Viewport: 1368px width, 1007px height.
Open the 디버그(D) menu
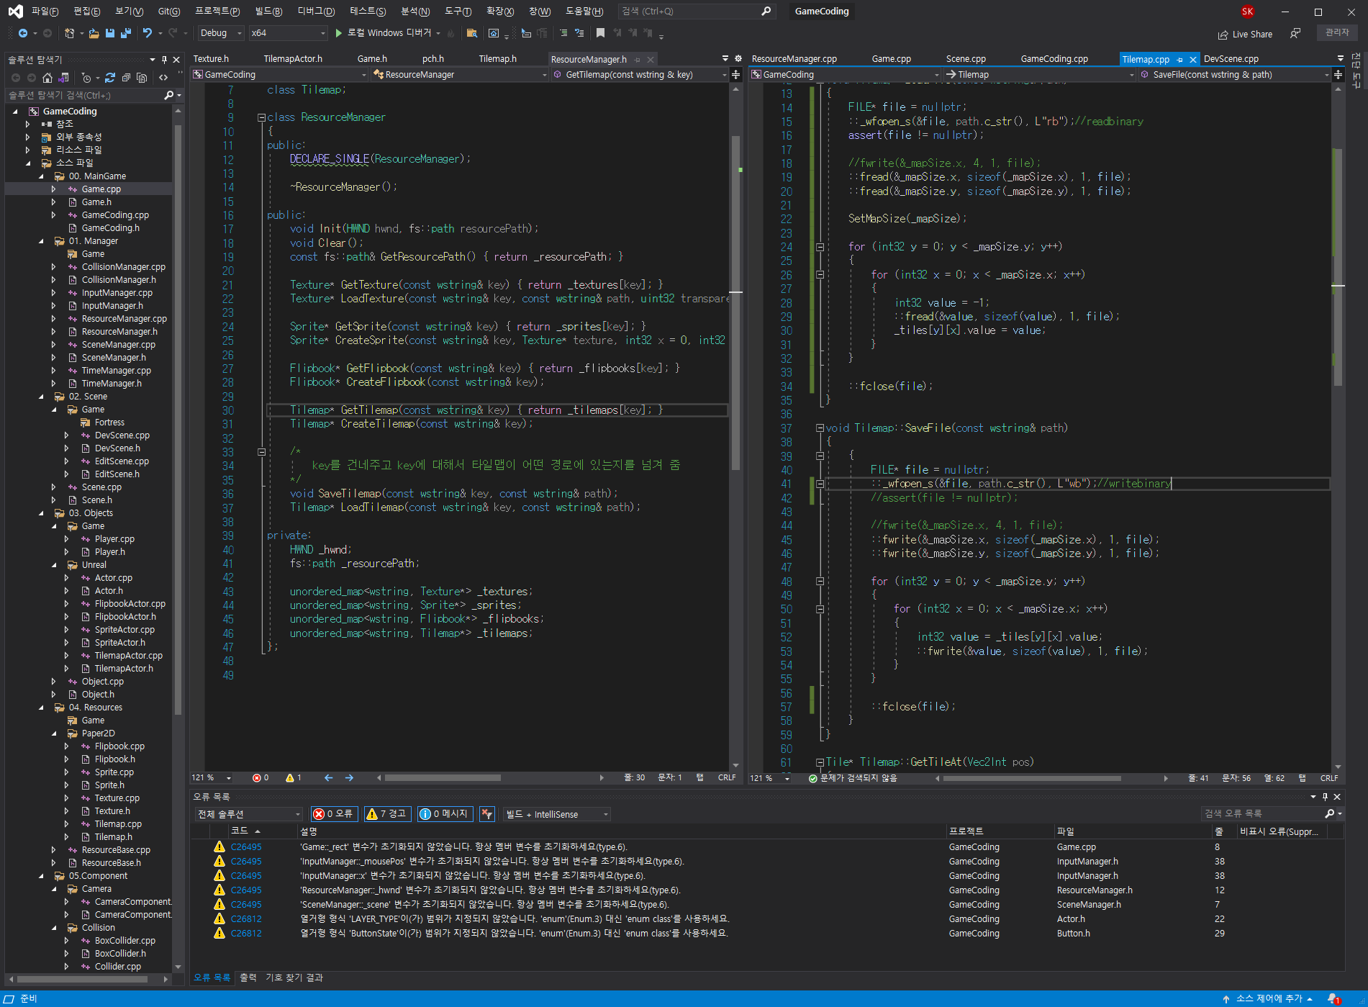point(316,12)
